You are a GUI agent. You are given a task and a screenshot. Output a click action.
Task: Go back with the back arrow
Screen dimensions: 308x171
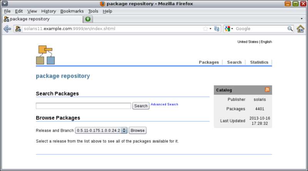click(x=7, y=29)
